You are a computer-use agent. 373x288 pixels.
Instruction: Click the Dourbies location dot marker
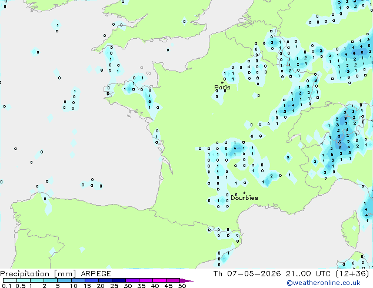coord(244,193)
